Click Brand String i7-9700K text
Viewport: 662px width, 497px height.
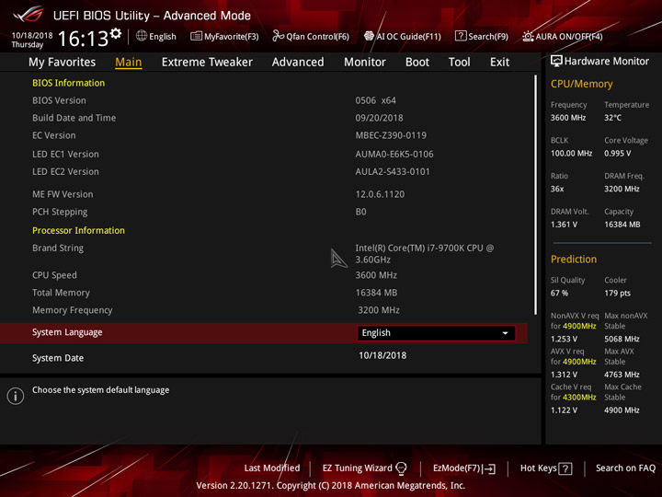pyautogui.click(x=424, y=254)
